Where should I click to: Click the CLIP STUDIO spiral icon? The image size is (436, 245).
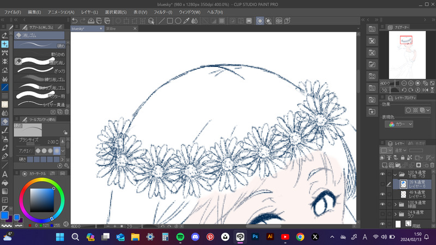click(x=279, y=21)
